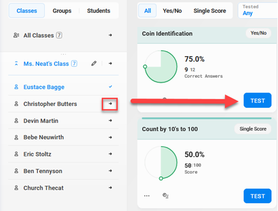The width and height of the screenshot is (278, 211).
Task: Click the person icon for Devin Martin
Action: 16,120
